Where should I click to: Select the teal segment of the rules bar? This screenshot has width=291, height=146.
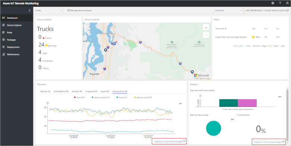tap(228, 103)
